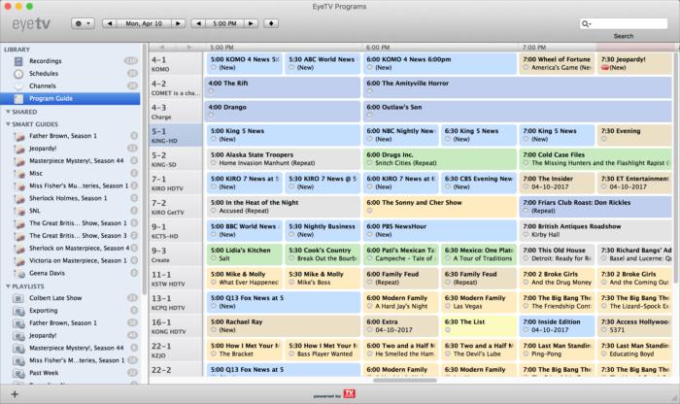Toggle record circle for 5:30 ABC World News
This screenshot has width=680, height=404.
[291, 68]
